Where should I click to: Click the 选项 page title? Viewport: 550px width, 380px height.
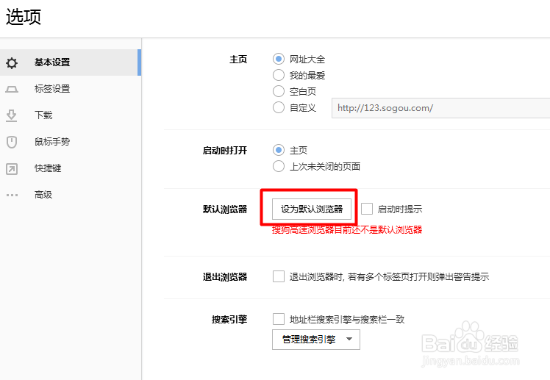(24, 16)
